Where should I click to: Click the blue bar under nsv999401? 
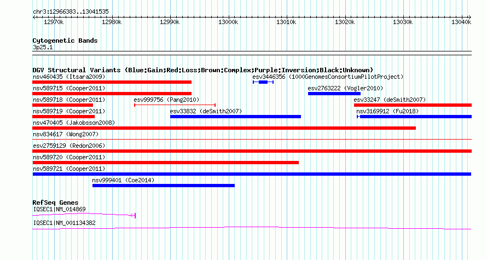point(164,186)
